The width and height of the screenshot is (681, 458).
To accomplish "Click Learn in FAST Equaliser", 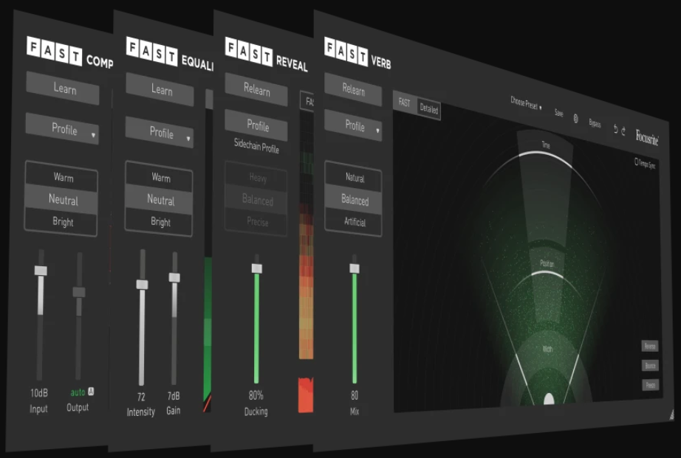I will click(x=160, y=90).
